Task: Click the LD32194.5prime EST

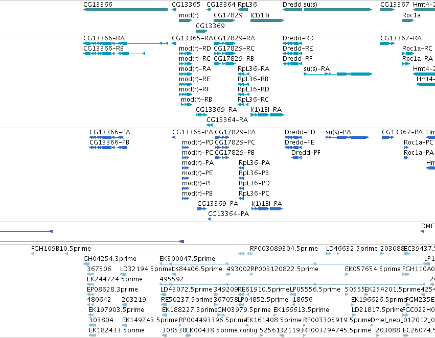Action: pyautogui.click(x=123, y=274)
